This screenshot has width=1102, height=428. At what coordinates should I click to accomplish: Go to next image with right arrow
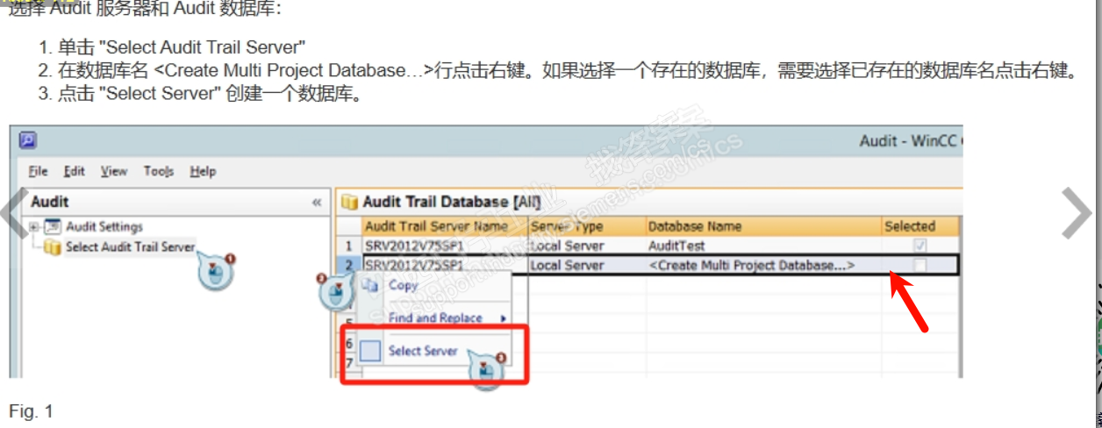click(x=1077, y=213)
